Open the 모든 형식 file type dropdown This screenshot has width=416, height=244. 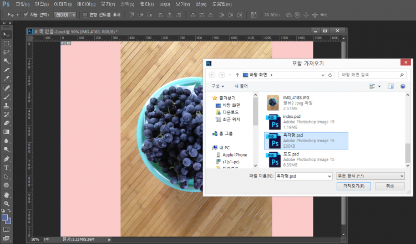[371, 176]
